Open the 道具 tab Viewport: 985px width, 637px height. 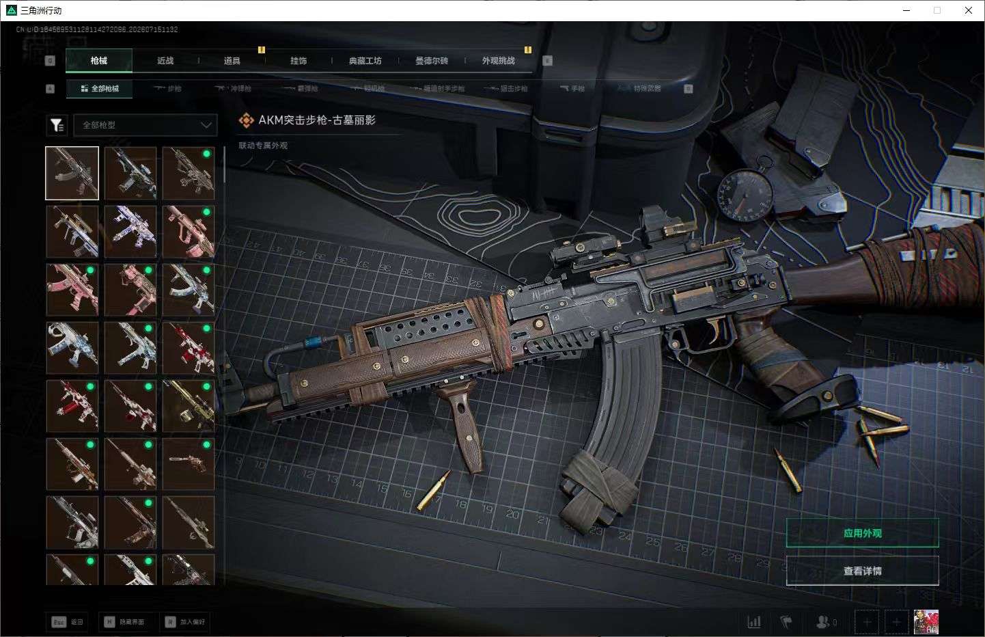(232, 61)
